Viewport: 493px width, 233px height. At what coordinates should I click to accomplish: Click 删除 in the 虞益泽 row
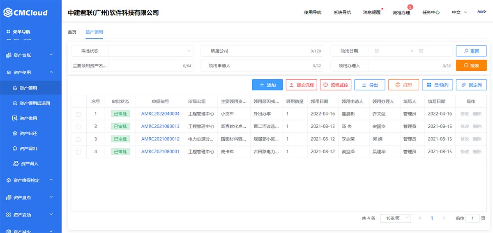coord(477,152)
